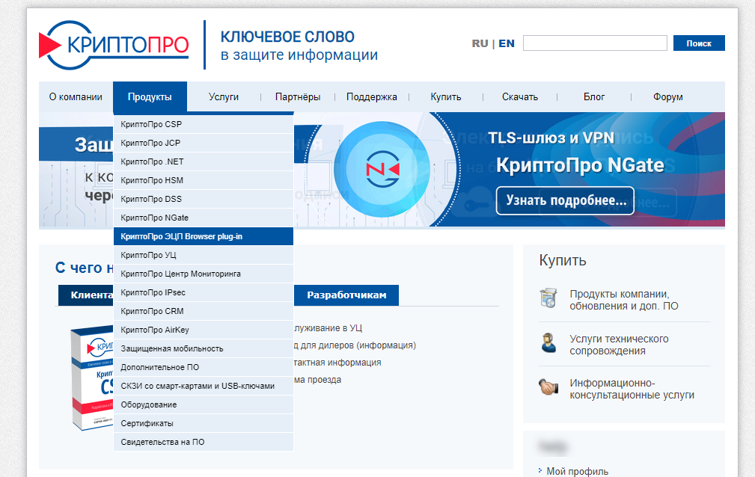Open КриптоПро УЦ product entry

pyautogui.click(x=204, y=255)
